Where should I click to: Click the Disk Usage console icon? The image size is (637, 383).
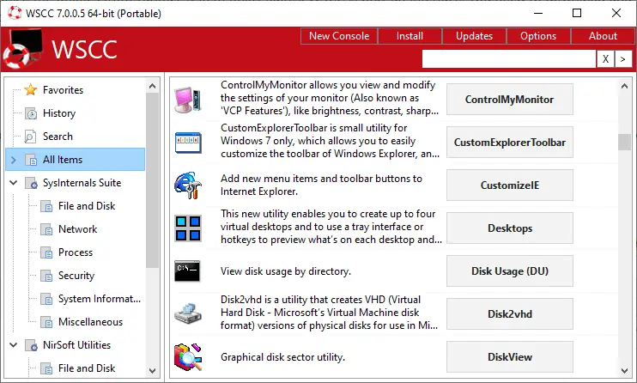(x=187, y=271)
